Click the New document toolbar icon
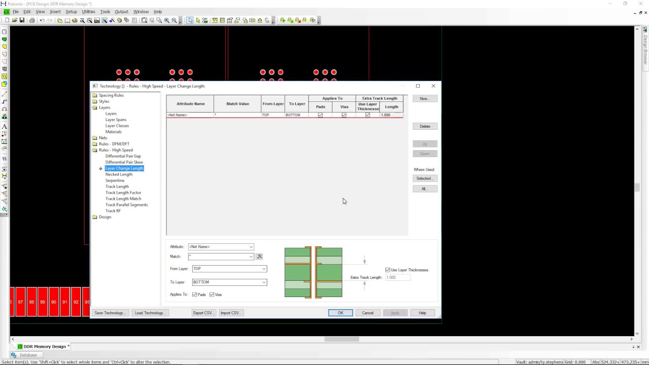Image resolution: width=649 pixels, height=365 pixels. click(7, 20)
